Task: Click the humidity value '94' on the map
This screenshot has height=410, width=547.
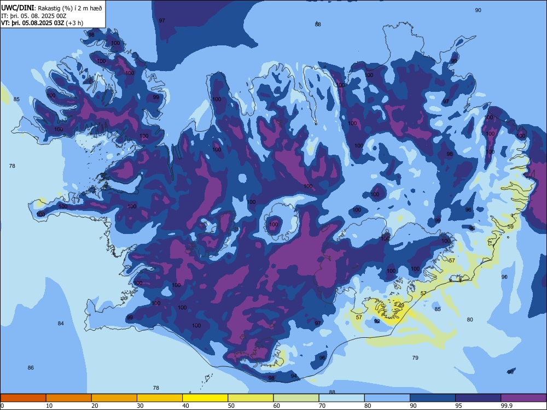Action: click(294, 376)
